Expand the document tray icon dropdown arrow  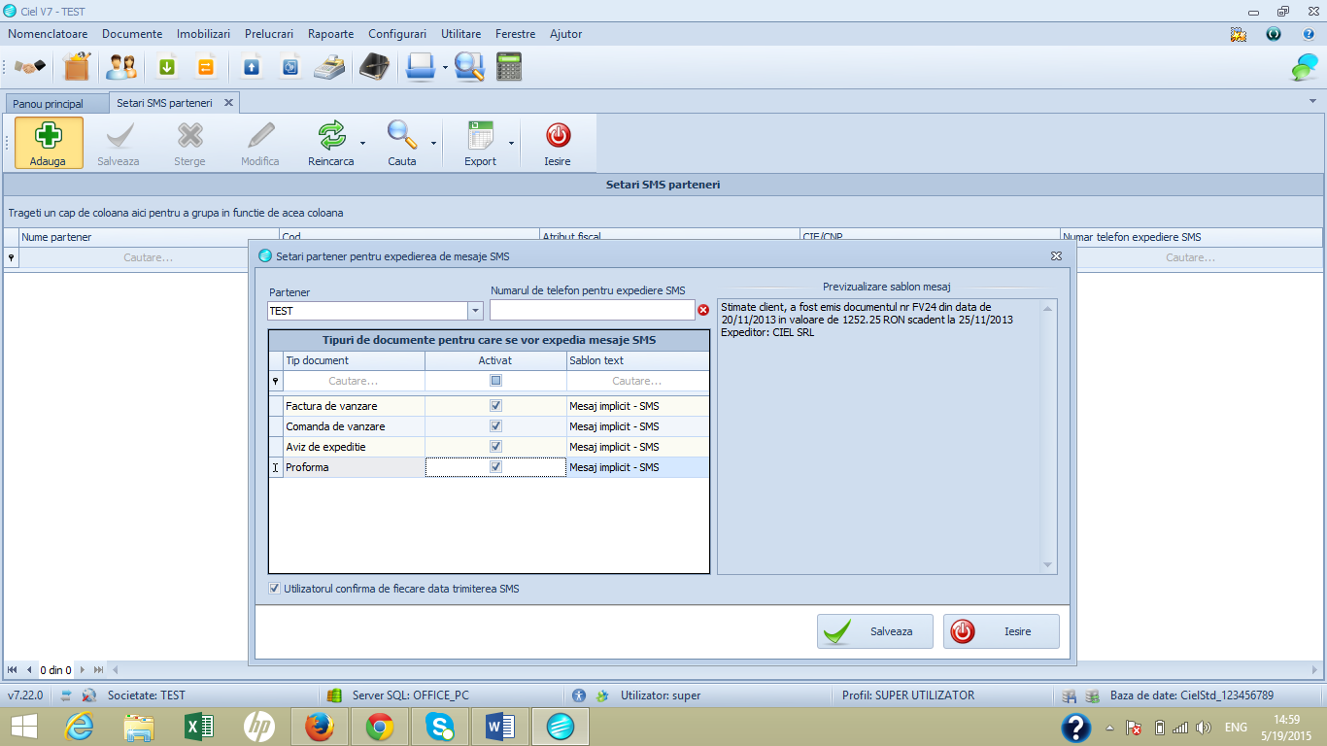(445, 68)
